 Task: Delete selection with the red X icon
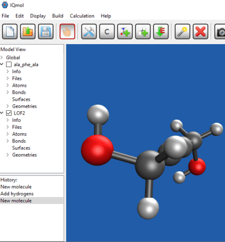pos(200,32)
